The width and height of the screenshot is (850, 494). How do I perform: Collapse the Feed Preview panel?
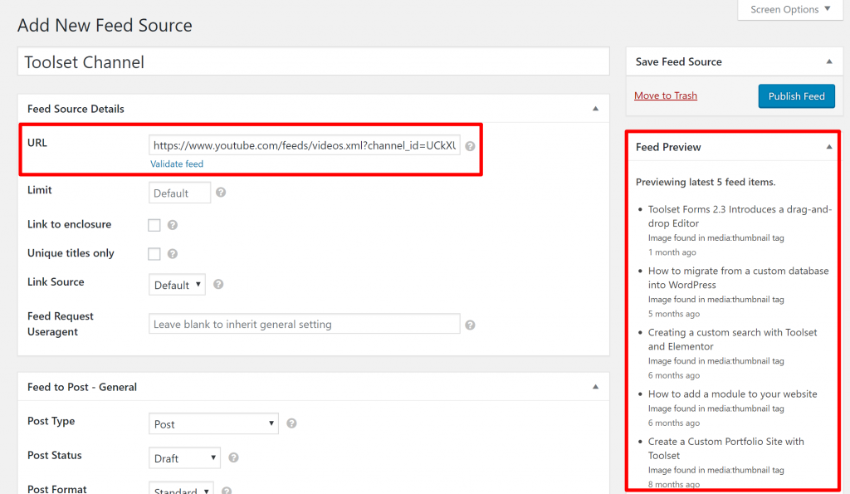pyautogui.click(x=829, y=147)
